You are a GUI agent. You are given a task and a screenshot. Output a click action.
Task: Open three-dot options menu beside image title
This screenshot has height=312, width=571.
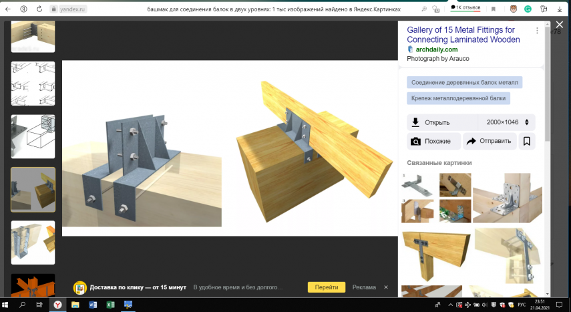click(x=537, y=31)
